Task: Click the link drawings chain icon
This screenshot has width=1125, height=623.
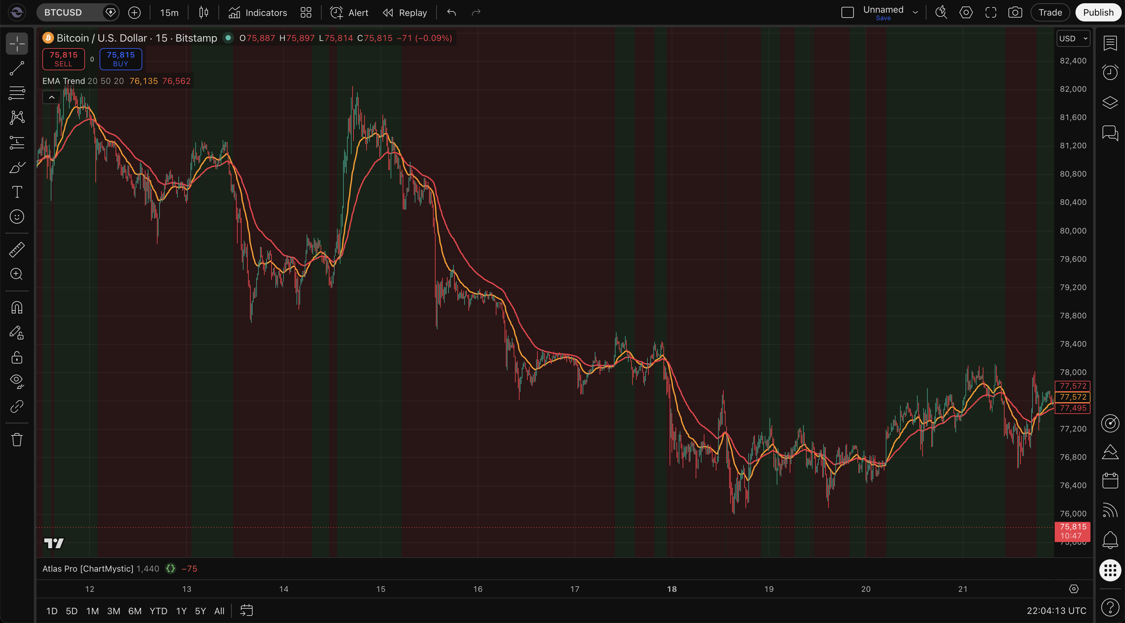Action: (17, 406)
